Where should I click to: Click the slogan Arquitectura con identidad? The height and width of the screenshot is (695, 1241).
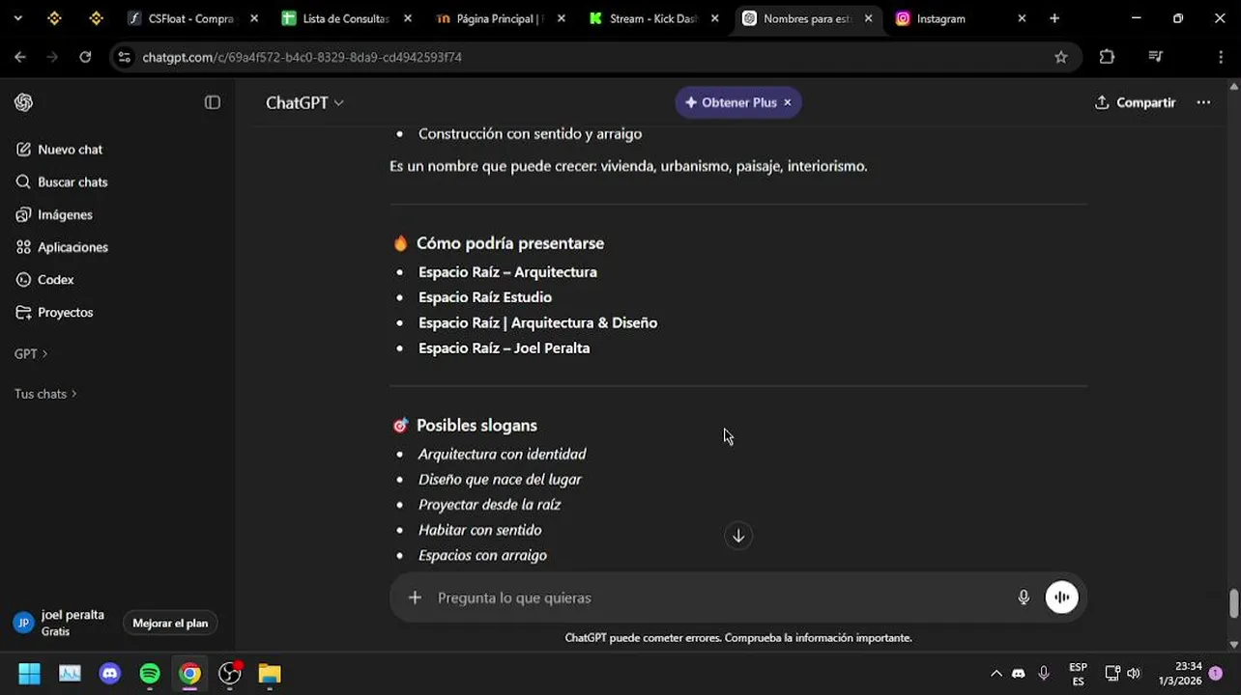502,454
